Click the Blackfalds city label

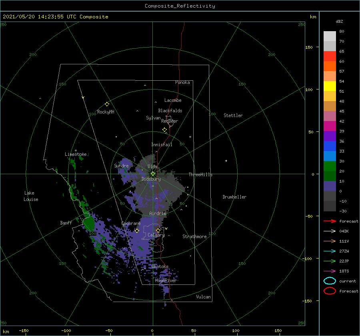[x=170, y=111]
